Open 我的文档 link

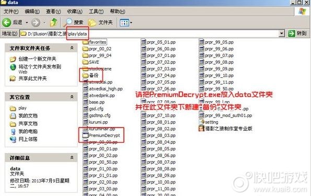pyautogui.click(x=28, y=116)
